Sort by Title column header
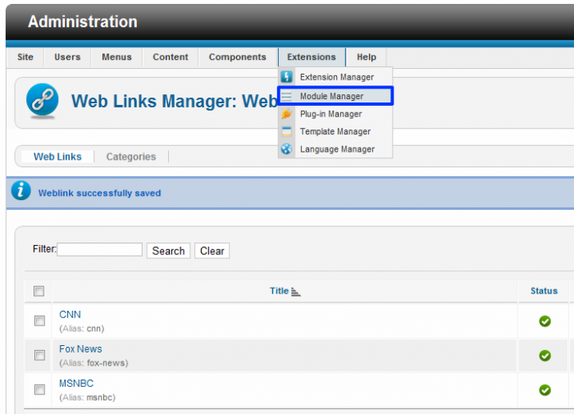This screenshot has height=414, width=574. (280, 291)
